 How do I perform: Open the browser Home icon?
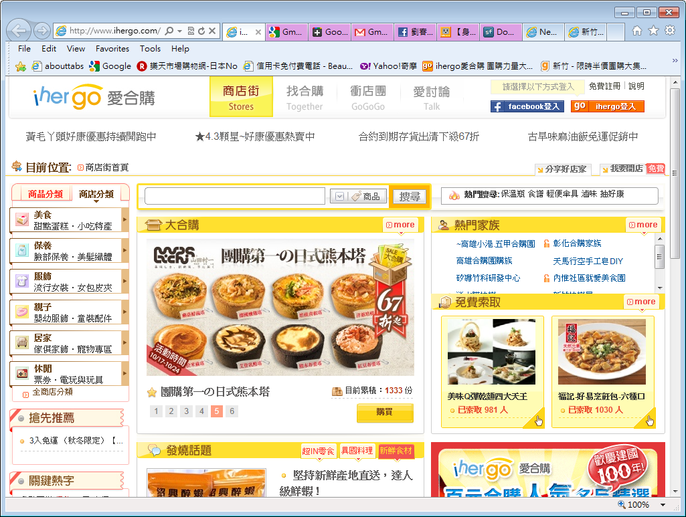click(637, 31)
